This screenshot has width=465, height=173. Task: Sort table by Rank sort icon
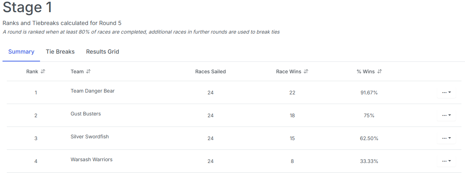point(43,71)
